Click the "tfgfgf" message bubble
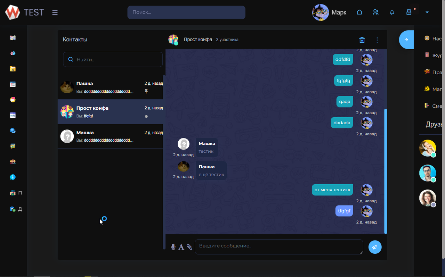Viewport: 445px width, 277px height. tap(344, 211)
